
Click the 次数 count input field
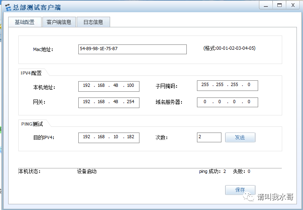[209, 137]
